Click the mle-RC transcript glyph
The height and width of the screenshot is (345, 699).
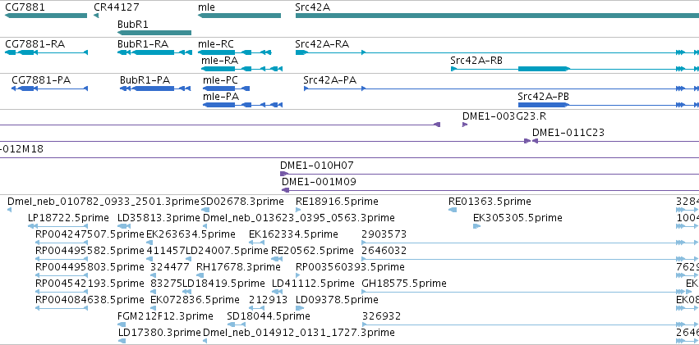[234, 52]
